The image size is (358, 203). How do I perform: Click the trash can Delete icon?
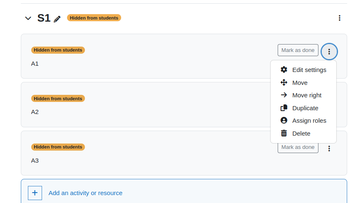284,133
